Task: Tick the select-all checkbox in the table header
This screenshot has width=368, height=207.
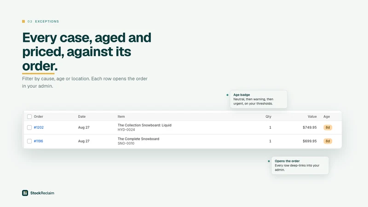Action: tap(29, 117)
